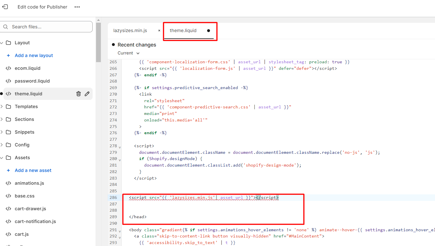This screenshot has height=246, width=435.
Task: Click the exit editor back icon
Action: (x=5, y=7)
